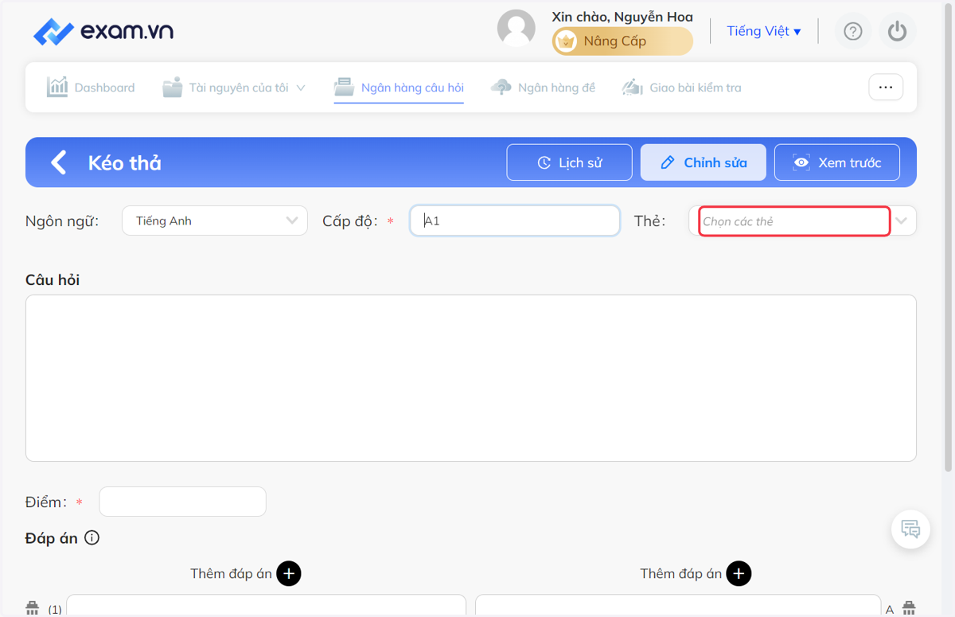The width and height of the screenshot is (955, 617).
Task: Click the Chọn các thẻ tags field
Action: pyautogui.click(x=794, y=221)
